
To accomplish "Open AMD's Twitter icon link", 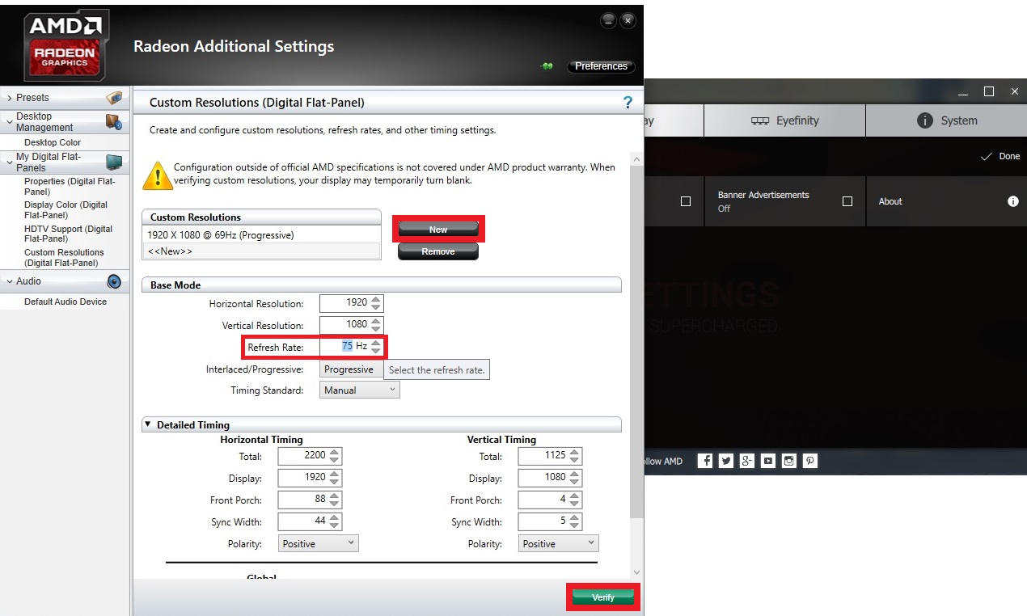I will click(x=726, y=461).
